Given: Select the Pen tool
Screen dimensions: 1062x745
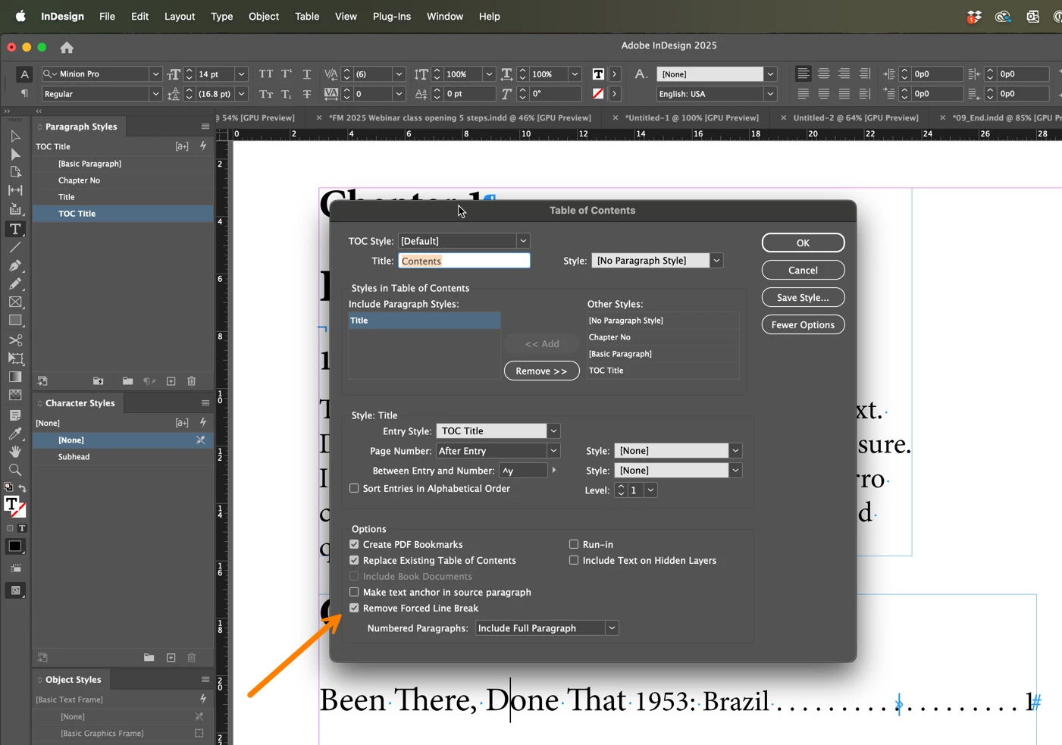Looking at the screenshot, I should point(15,266).
